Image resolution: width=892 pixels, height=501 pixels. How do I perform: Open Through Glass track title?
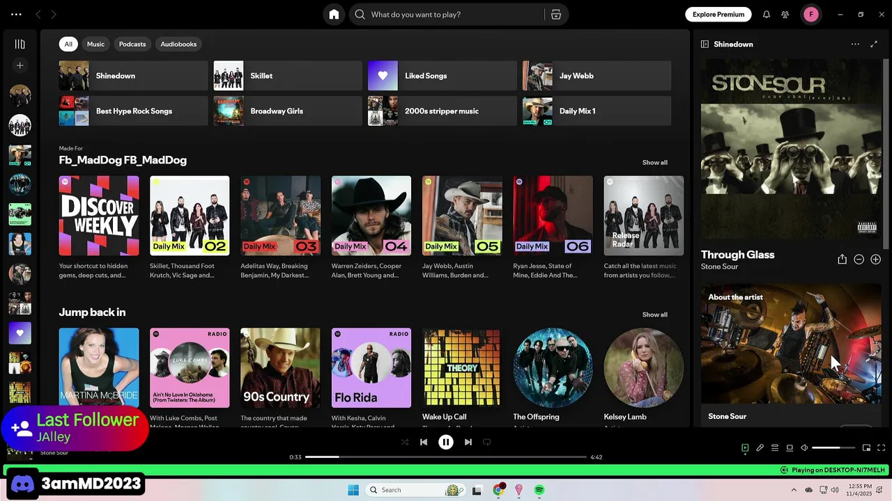(737, 255)
